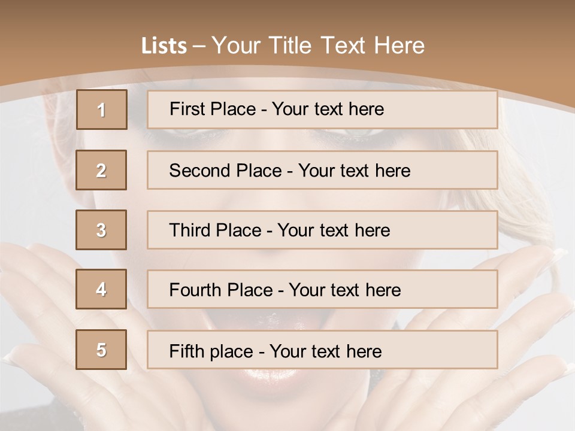575x431 pixels.
Task: Click the words 'First Place' in the first row
Action: click(x=213, y=109)
